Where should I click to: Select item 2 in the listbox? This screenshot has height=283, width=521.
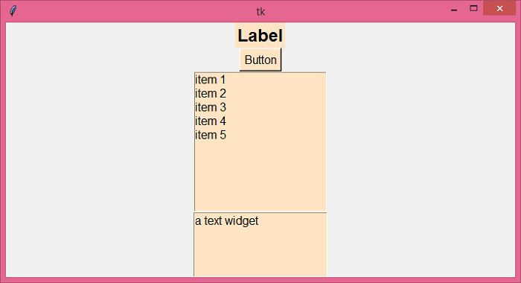260,94
